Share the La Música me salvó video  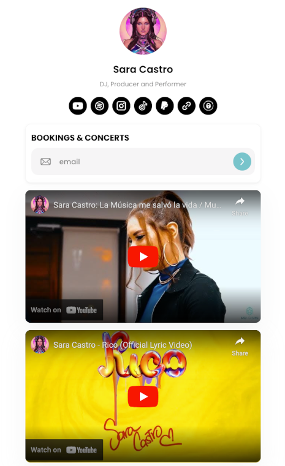tap(240, 206)
